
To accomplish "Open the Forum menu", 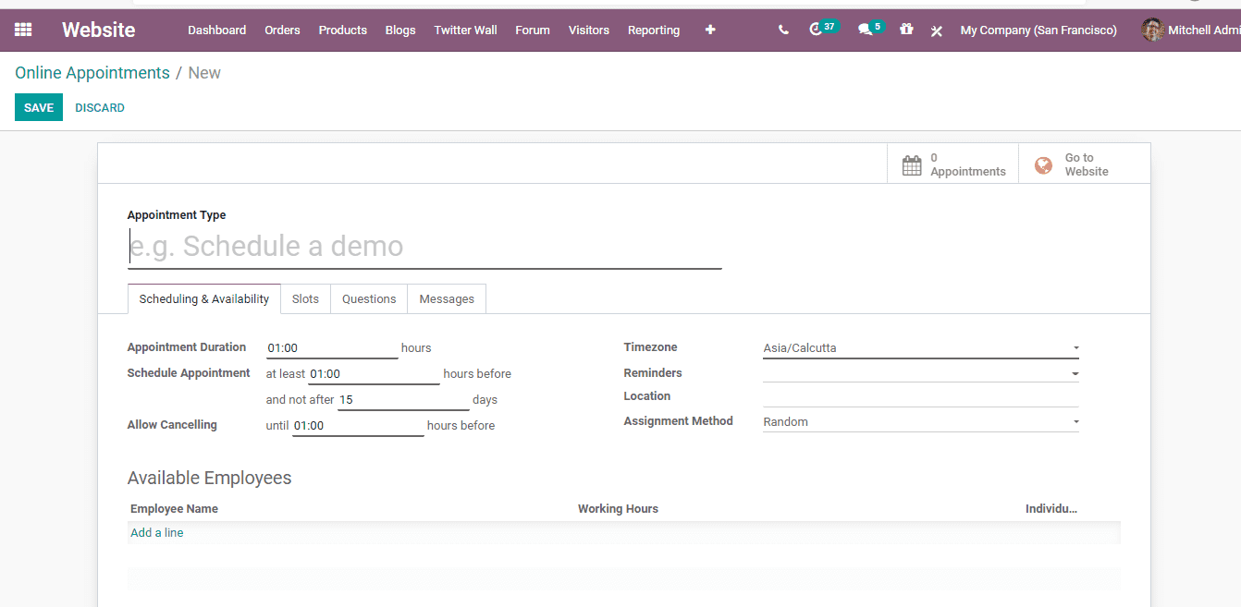I will click(533, 30).
